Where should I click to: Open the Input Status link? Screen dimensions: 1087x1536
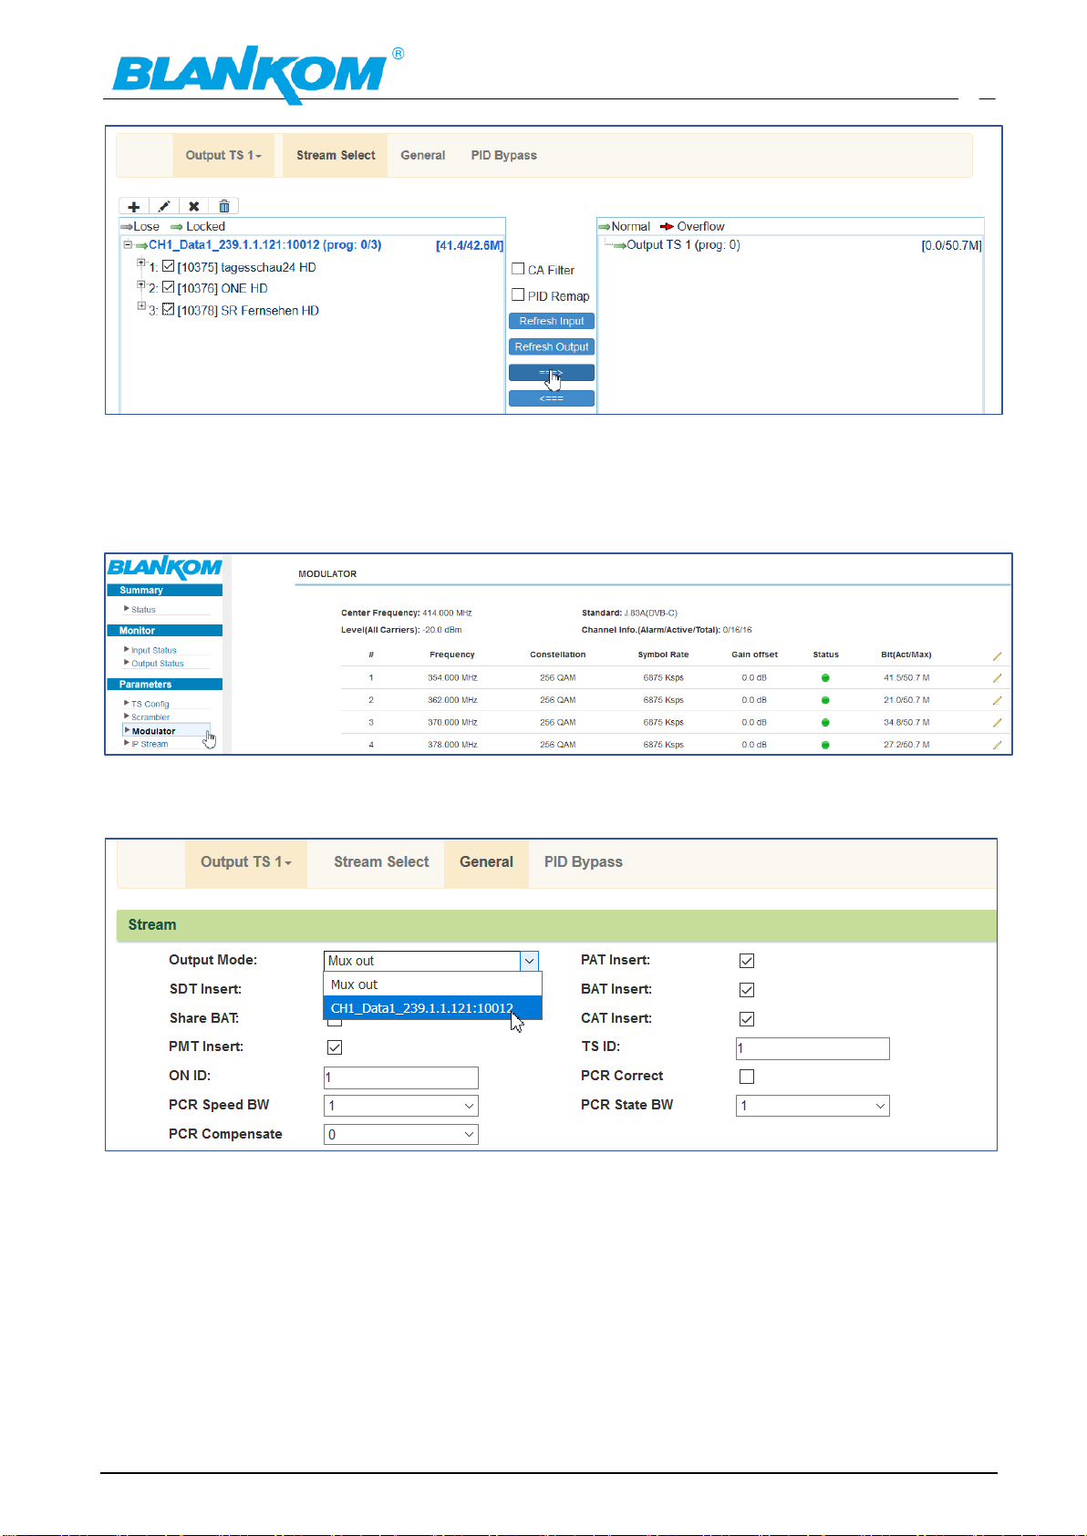pyautogui.click(x=154, y=651)
